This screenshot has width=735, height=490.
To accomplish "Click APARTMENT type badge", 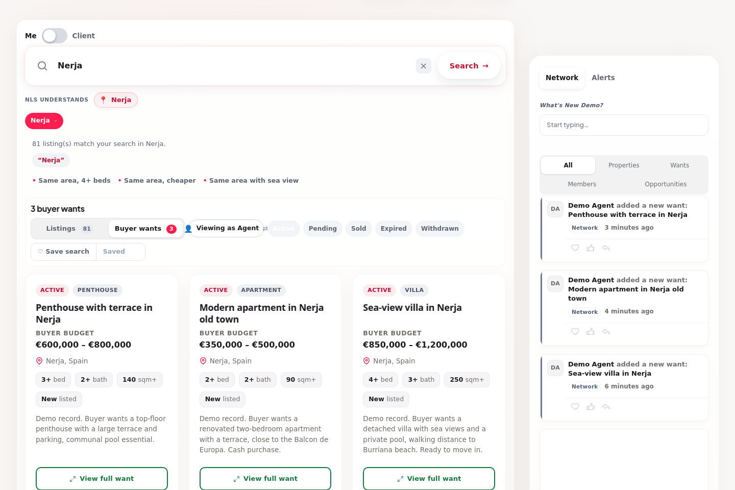I will tap(261, 290).
